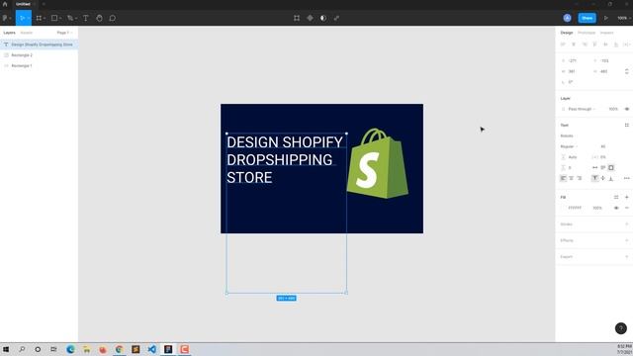Click the Align horizontal centers icon
The image size is (633, 356).
coord(574,44)
